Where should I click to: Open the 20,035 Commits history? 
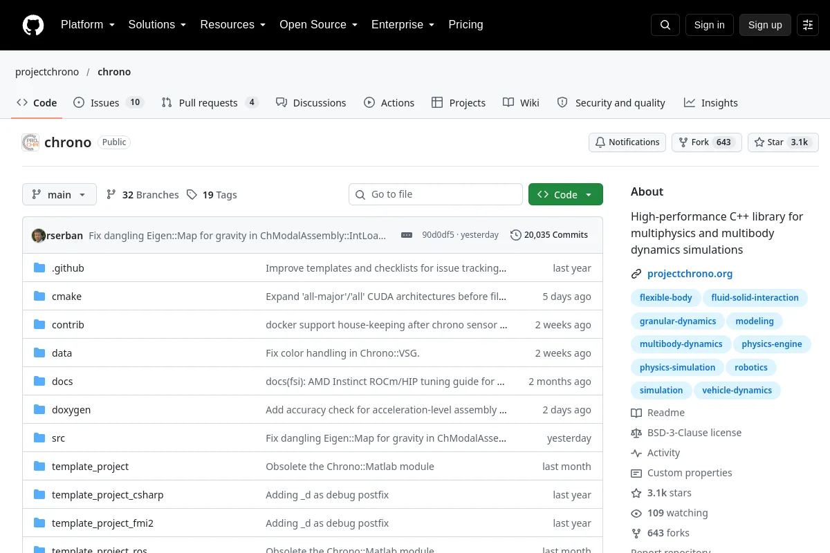(549, 235)
